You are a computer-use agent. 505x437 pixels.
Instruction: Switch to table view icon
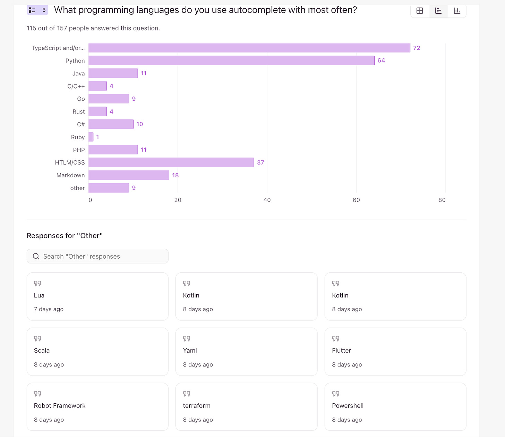click(x=420, y=11)
